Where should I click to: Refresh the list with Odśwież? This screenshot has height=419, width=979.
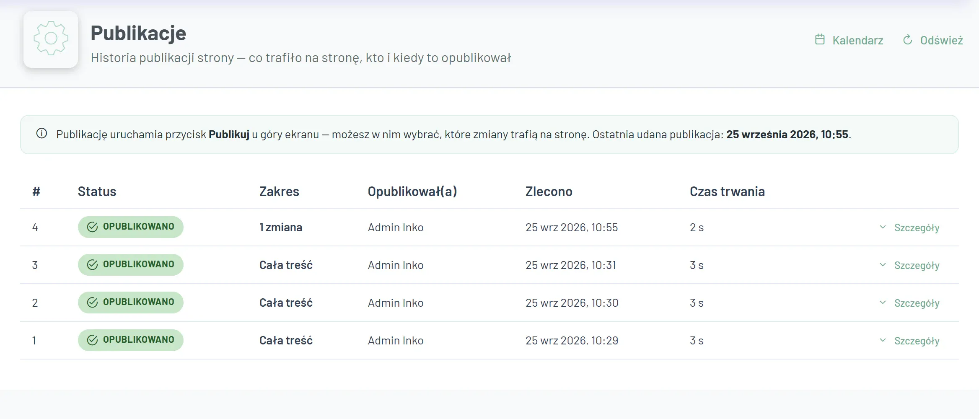coord(933,40)
